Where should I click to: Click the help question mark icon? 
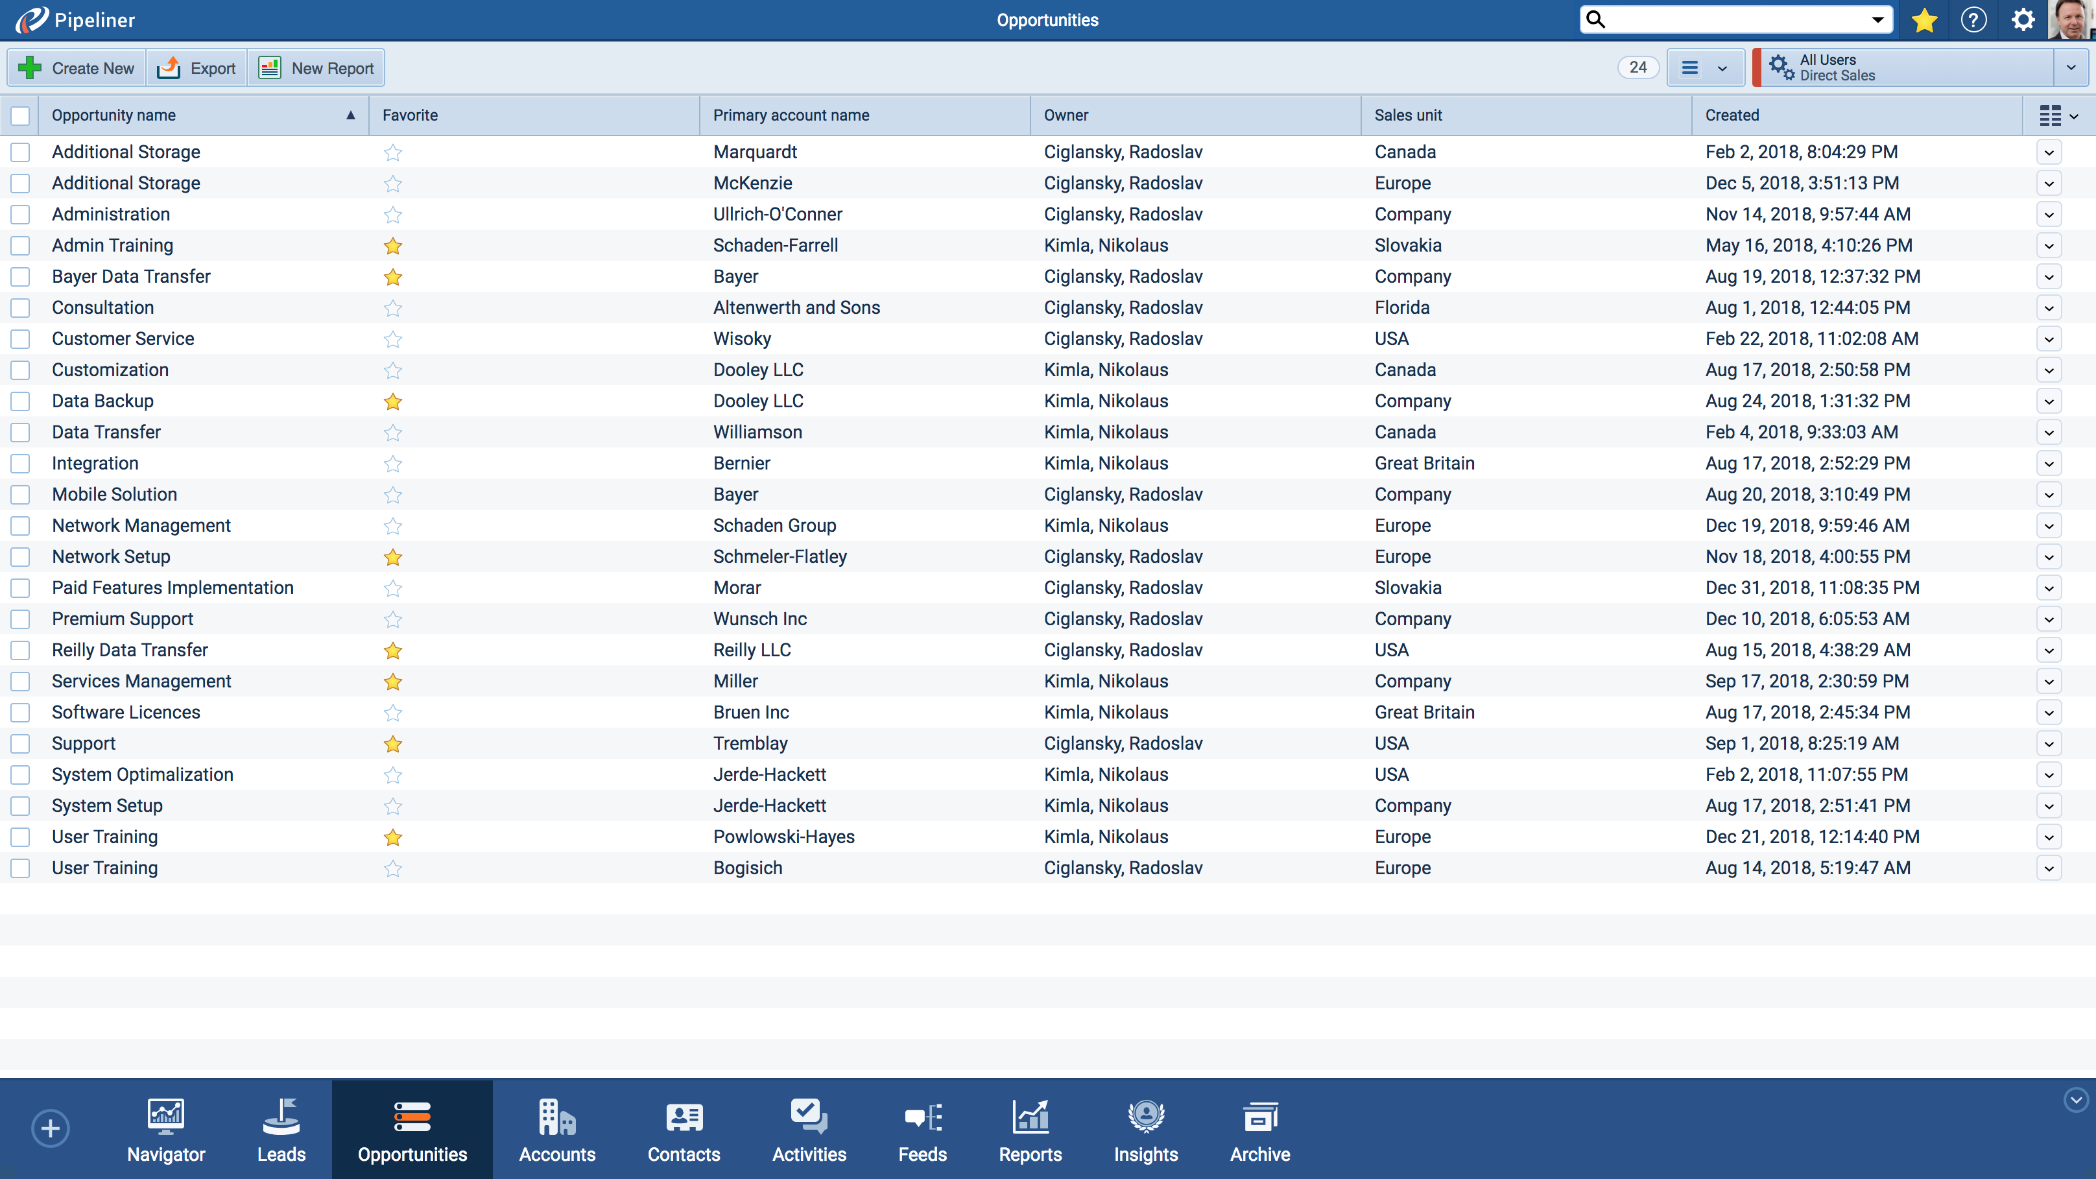click(x=1974, y=20)
